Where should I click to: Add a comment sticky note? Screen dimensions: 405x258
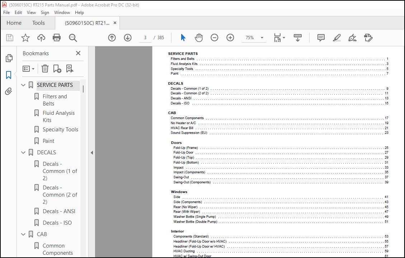tap(321, 38)
